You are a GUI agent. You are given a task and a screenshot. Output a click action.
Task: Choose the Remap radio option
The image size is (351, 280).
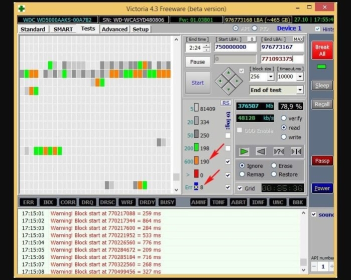coord(242,174)
